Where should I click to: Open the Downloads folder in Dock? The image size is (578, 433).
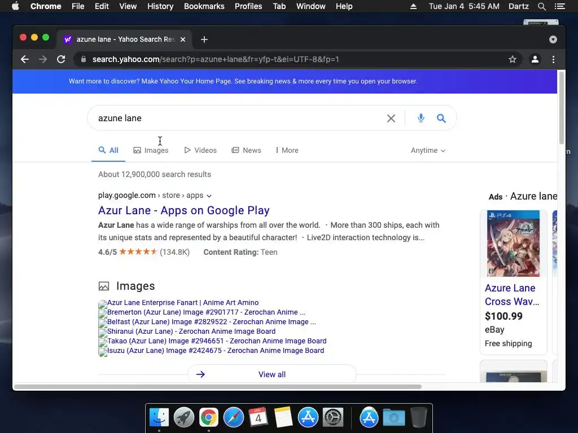pos(393,418)
